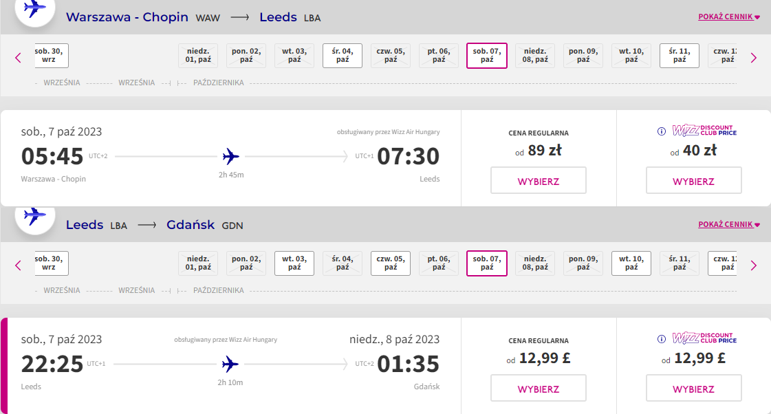This screenshot has width=771, height=414.
Task: Select sob. 30, wrz for Warszawa–Leeds flight
Action: (51, 56)
